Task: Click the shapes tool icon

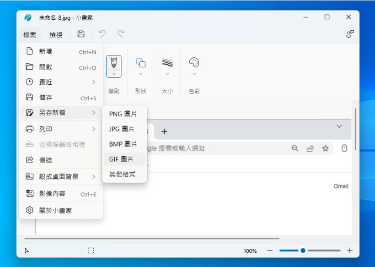Action: tap(141, 63)
